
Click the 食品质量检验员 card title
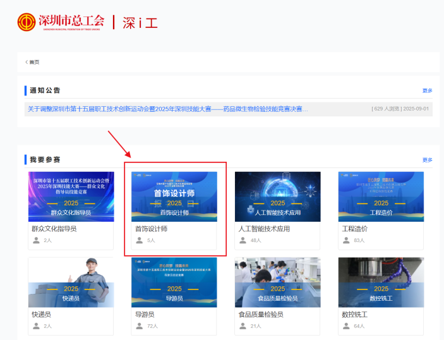pyautogui.click(x=261, y=315)
